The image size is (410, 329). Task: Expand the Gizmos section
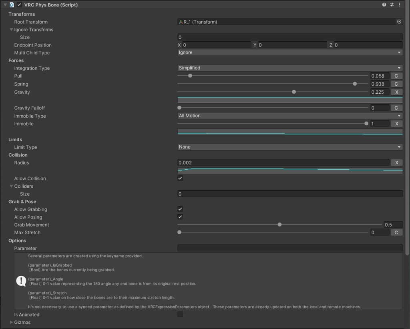tap(12, 322)
